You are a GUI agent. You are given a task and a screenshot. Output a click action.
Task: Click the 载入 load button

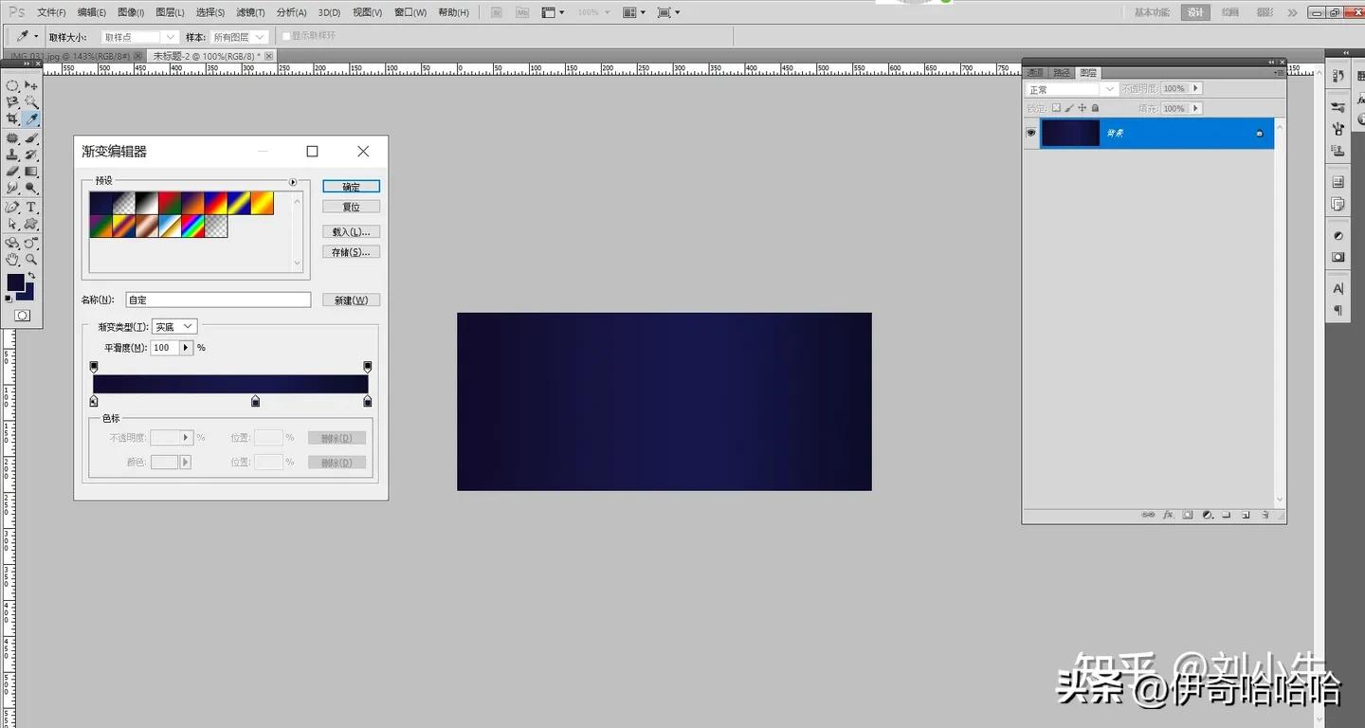[x=351, y=230]
